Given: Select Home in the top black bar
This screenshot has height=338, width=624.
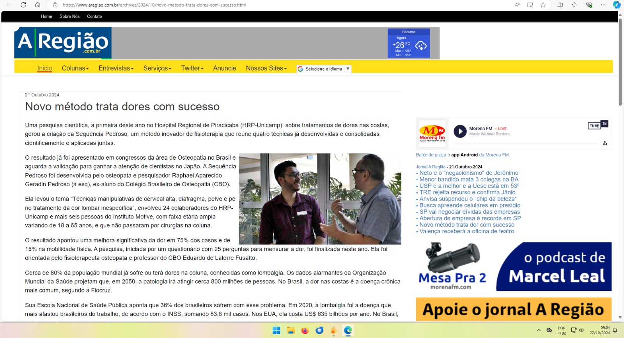Looking at the screenshot, I should tap(46, 16).
